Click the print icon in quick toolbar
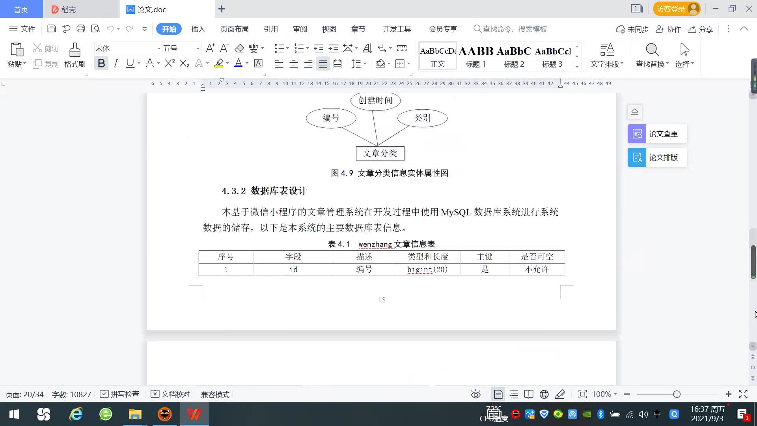Screen dimensions: 757x426 click(81, 29)
